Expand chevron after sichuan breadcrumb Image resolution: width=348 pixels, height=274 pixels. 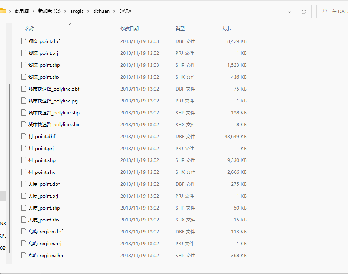point(114,11)
